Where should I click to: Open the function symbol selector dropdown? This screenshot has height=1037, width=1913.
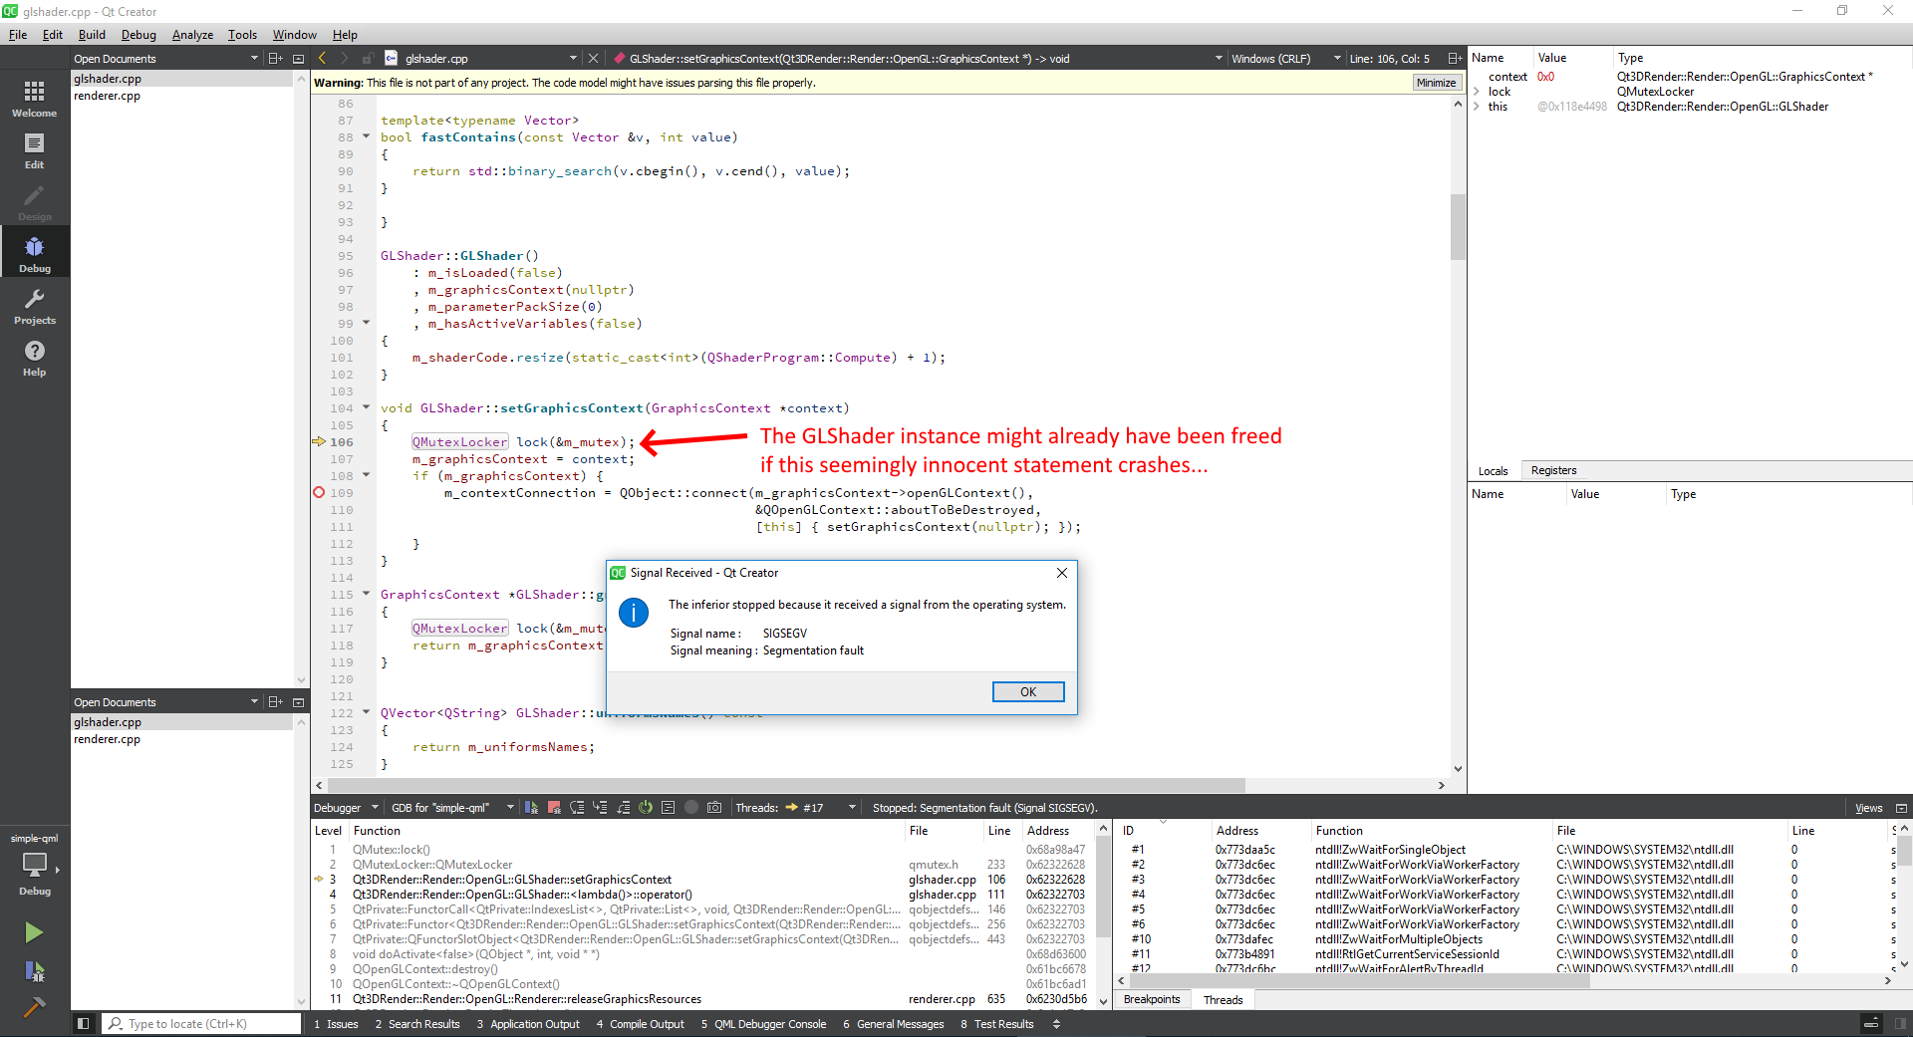1219,59
